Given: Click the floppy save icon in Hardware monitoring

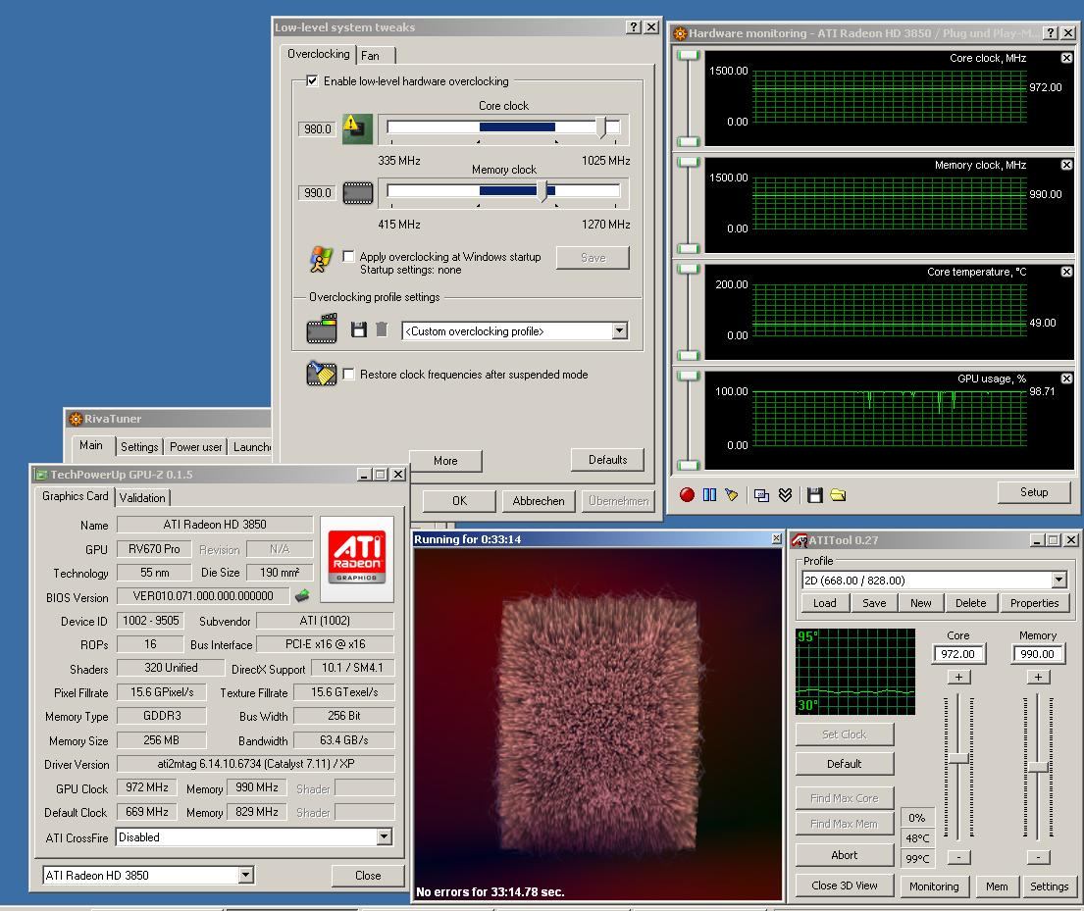Looking at the screenshot, I should (x=814, y=495).
